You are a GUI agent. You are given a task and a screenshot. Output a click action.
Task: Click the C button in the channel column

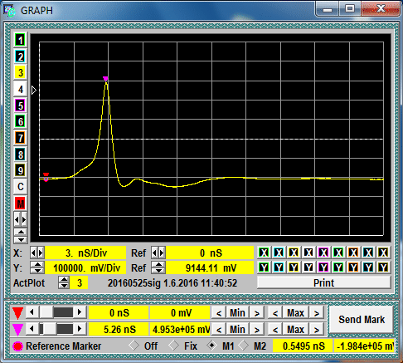tap(20, 187)
